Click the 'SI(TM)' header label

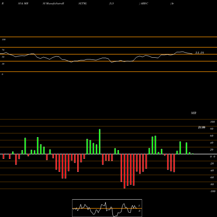pos(82,3)
